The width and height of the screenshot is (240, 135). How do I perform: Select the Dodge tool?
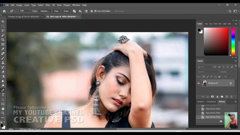click(3, 86)
